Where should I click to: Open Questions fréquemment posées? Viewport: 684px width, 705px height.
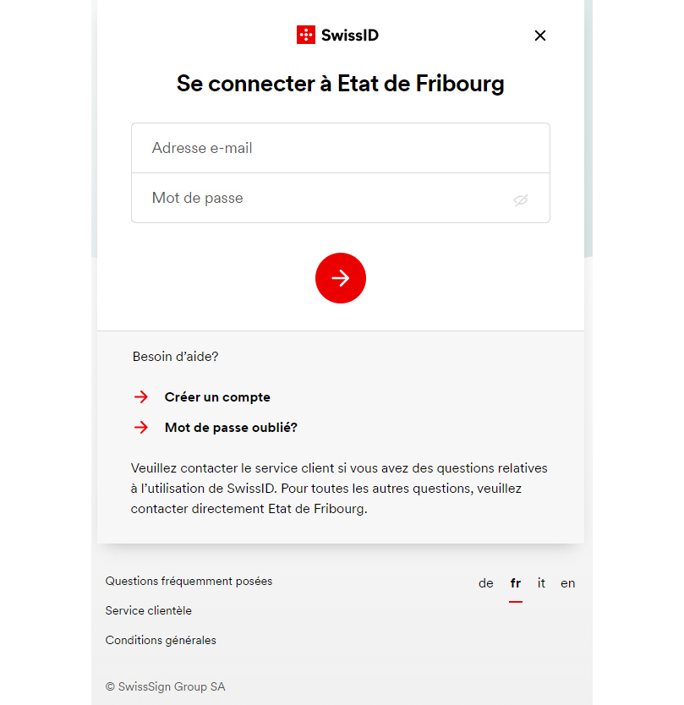coord(189,581)
